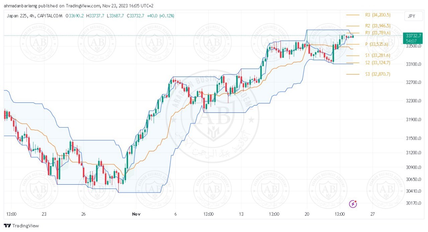Viewport: 428px width, 232px height.
Task: Click the 26 date on time axis
Action: tap(84, 214)
